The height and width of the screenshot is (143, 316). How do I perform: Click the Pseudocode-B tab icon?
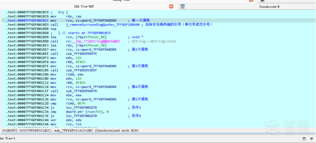click(182, 7)
